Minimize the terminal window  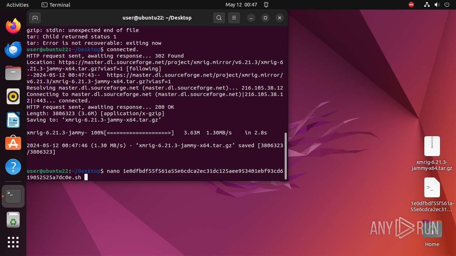coord(251,18)
